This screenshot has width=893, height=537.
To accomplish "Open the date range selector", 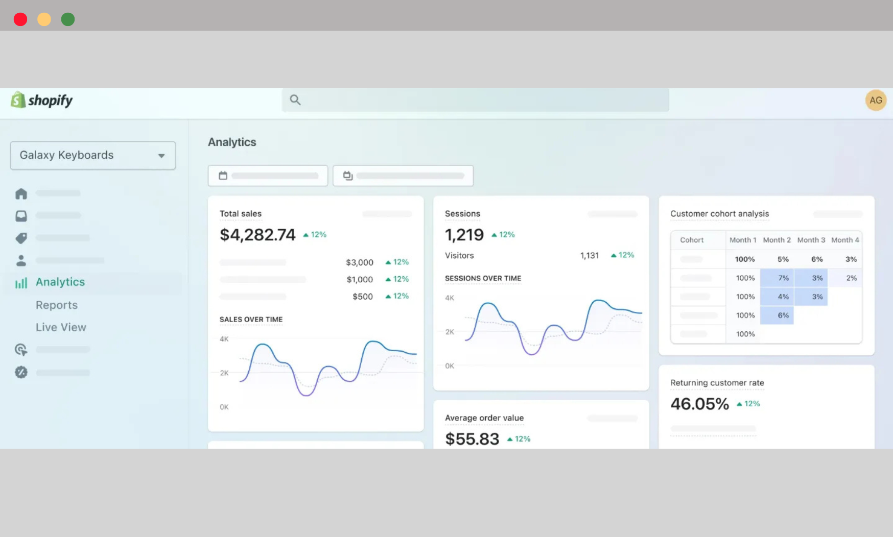I will click(x=268, y=175).
